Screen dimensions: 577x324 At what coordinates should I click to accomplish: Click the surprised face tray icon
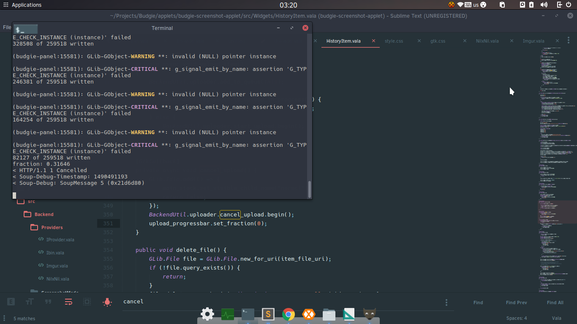tap(483, 5)
